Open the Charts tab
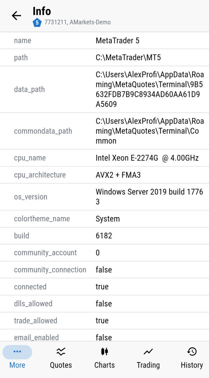This screenshot has height=378, width=209. coord(104,357)
